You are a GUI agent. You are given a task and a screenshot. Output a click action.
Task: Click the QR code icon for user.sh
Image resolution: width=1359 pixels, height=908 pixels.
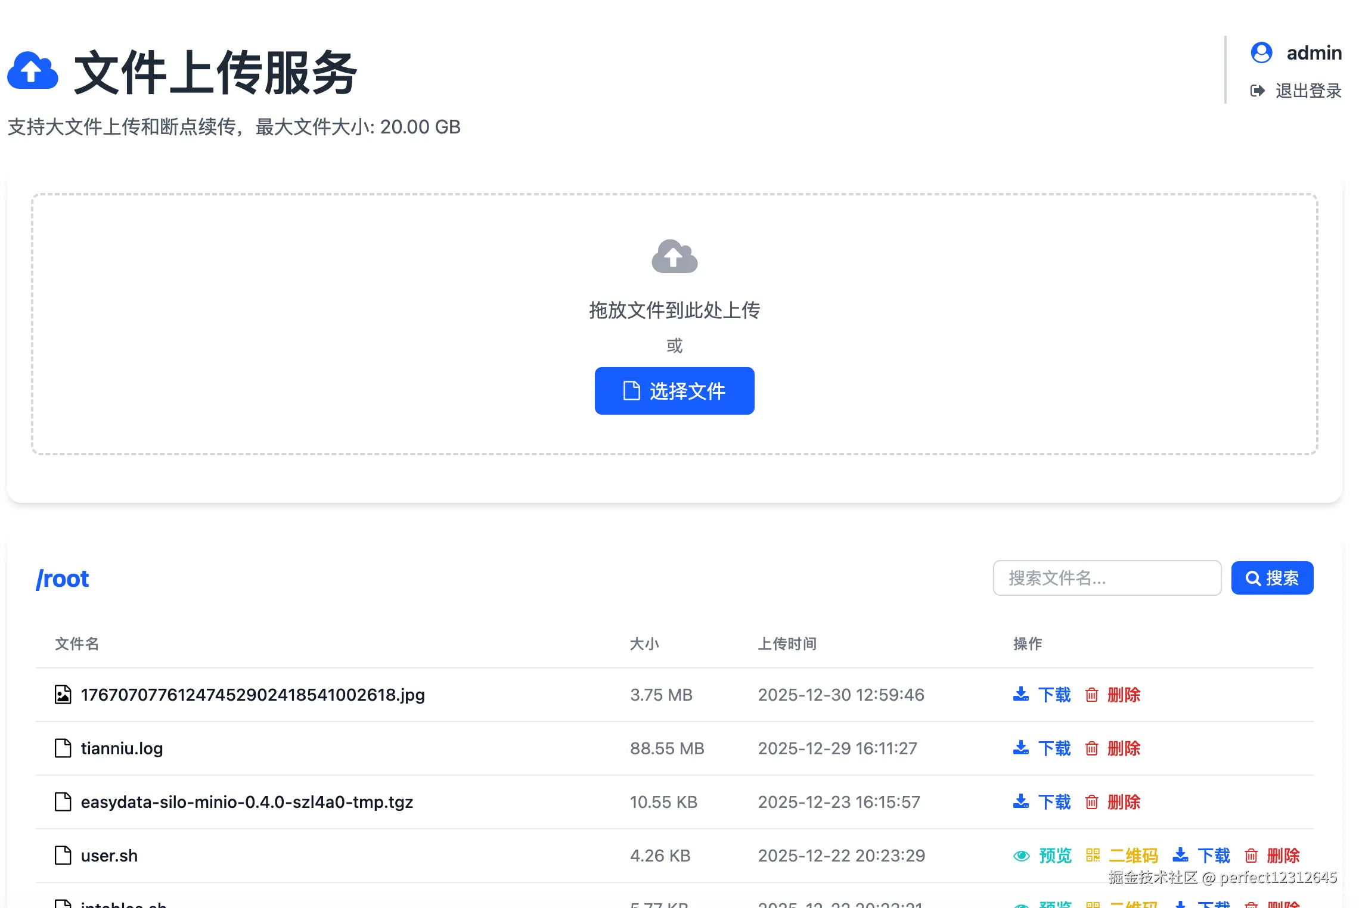[1093, 856]
